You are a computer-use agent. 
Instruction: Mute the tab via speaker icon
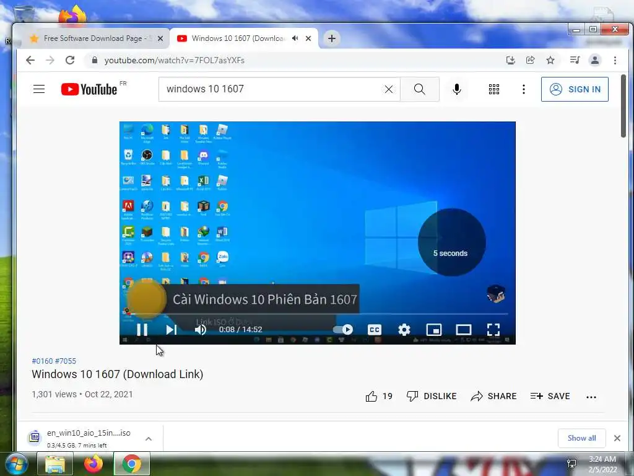[x=295, y=38]
